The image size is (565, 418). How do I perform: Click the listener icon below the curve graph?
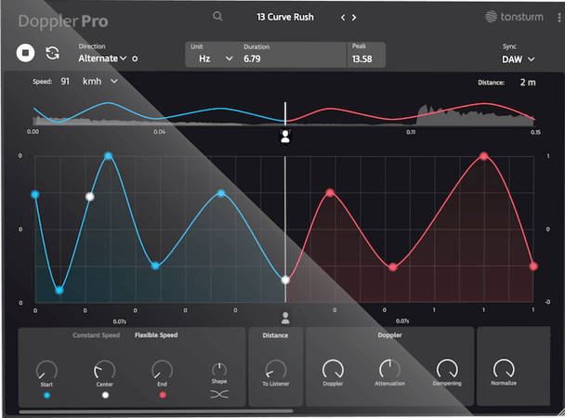[285, 319]
